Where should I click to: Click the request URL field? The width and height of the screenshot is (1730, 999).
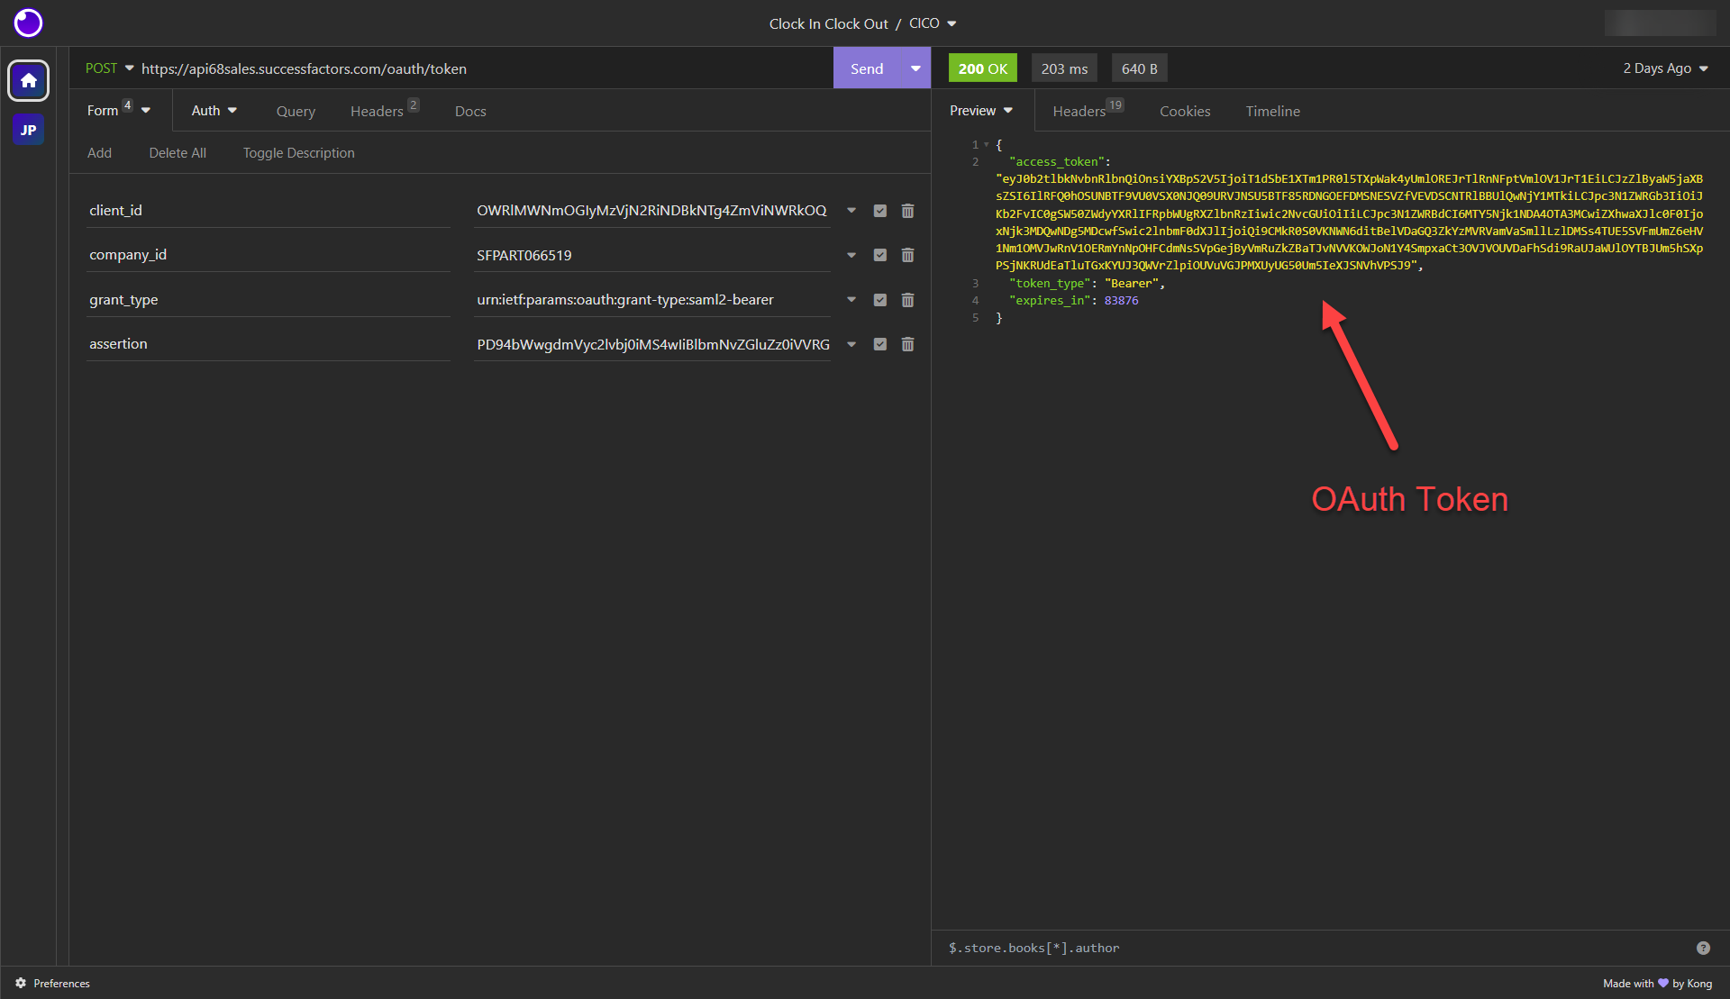485,68
